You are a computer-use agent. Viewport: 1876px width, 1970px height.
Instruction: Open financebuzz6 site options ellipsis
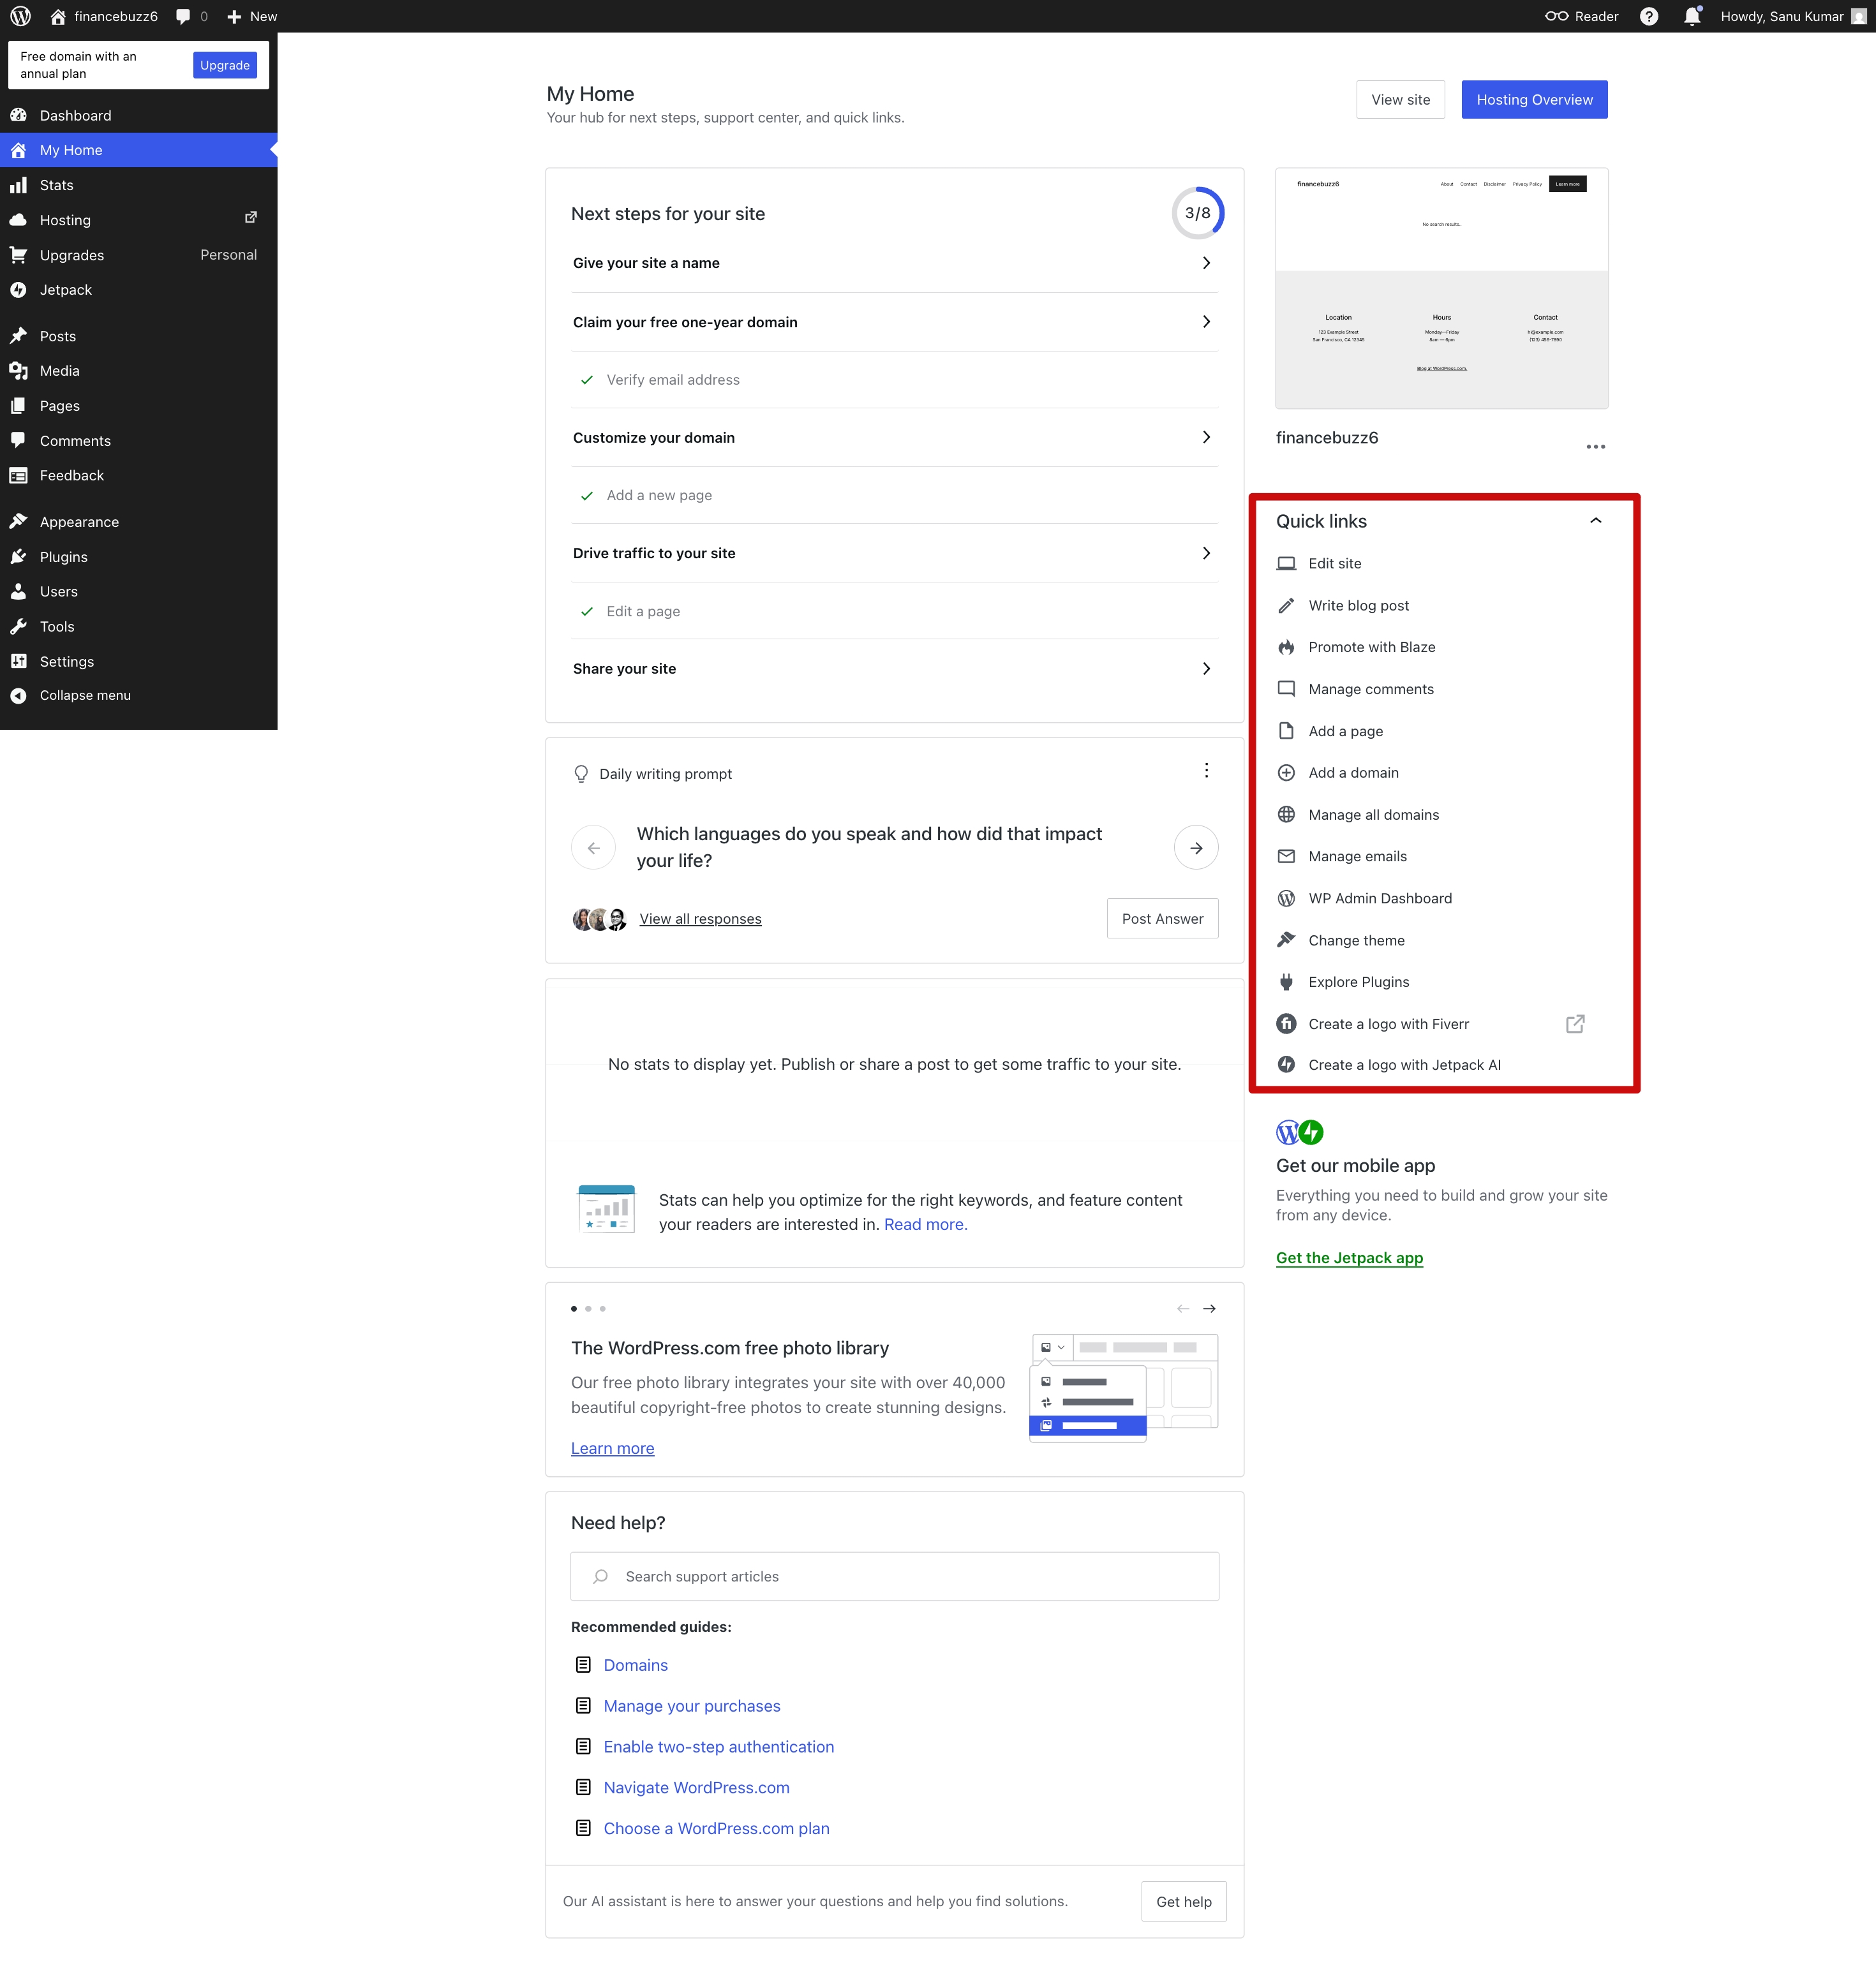point(1595,446)
